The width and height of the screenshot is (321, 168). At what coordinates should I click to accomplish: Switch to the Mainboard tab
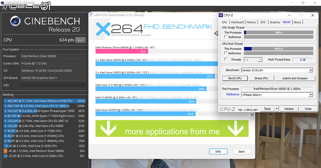[237, 22]
